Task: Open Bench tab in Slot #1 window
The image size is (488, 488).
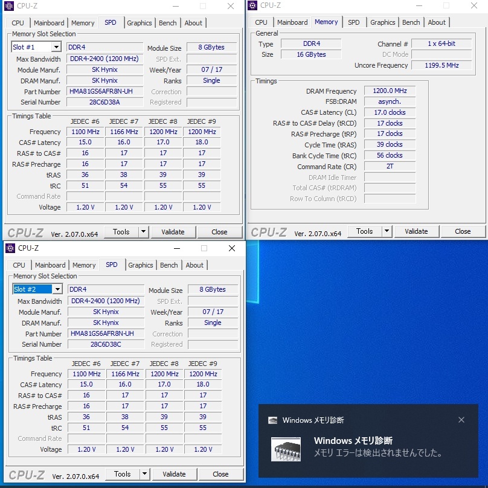Action: pyautogui.click(x=167, y=23)
